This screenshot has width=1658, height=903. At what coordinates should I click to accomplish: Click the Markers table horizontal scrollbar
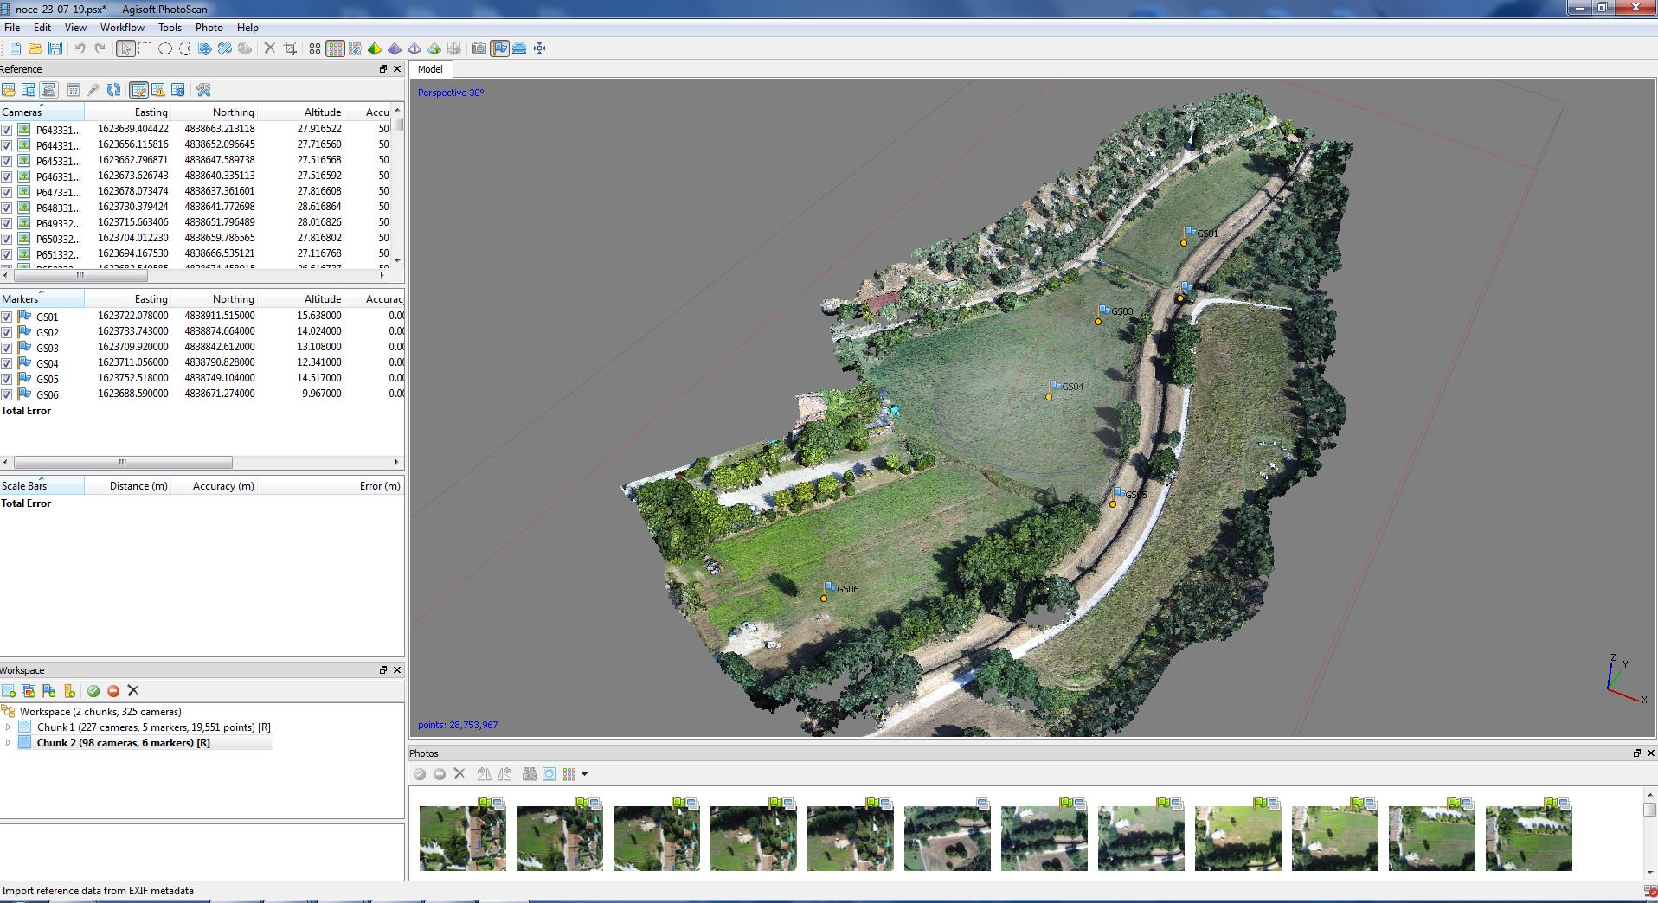123,462
